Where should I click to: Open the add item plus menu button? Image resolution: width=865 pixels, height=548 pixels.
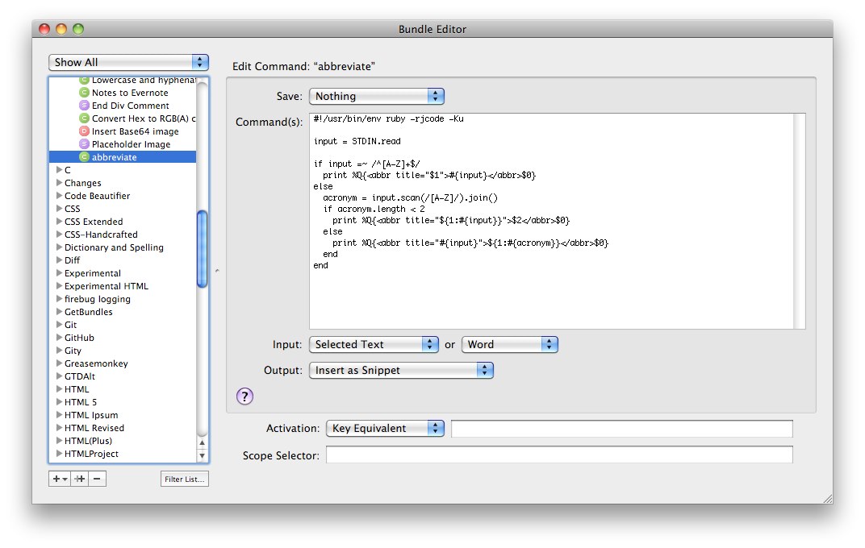click(x=59, y=479)
